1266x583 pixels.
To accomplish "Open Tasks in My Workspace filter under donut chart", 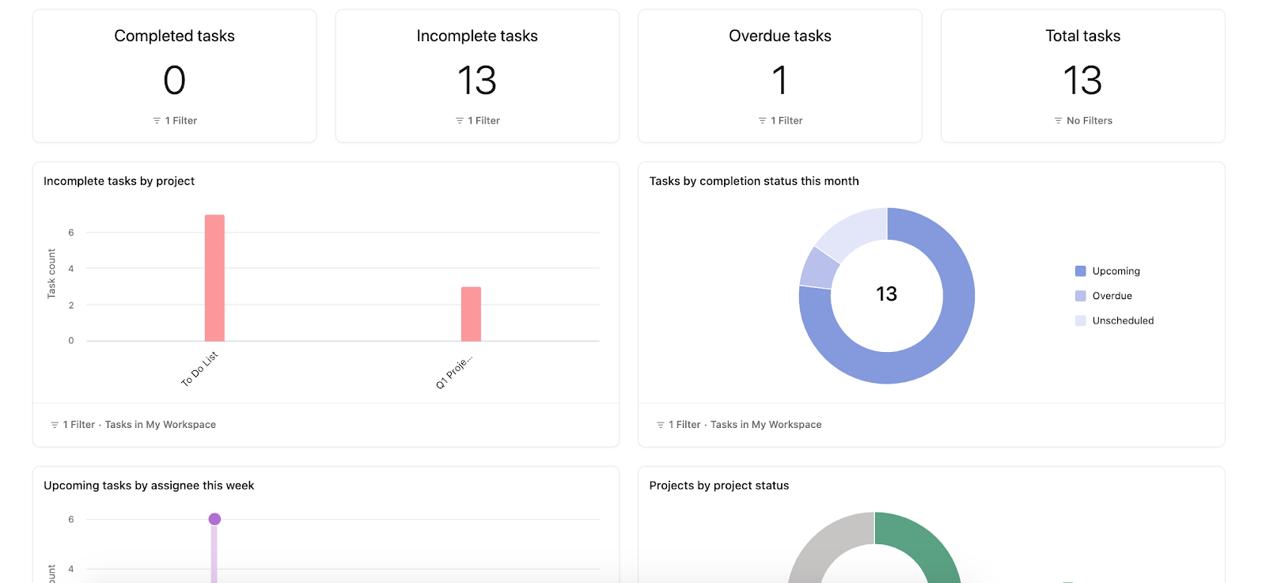I will click(766, 425).
